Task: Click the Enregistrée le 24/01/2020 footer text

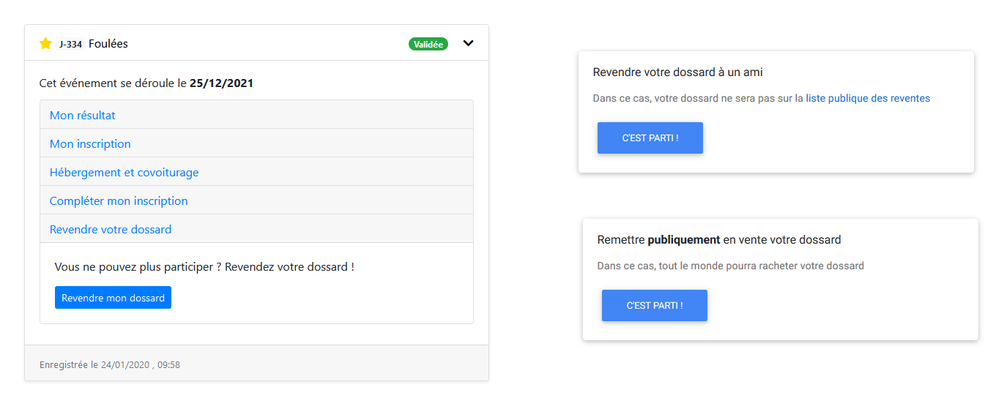Action: tap(110, 364)
